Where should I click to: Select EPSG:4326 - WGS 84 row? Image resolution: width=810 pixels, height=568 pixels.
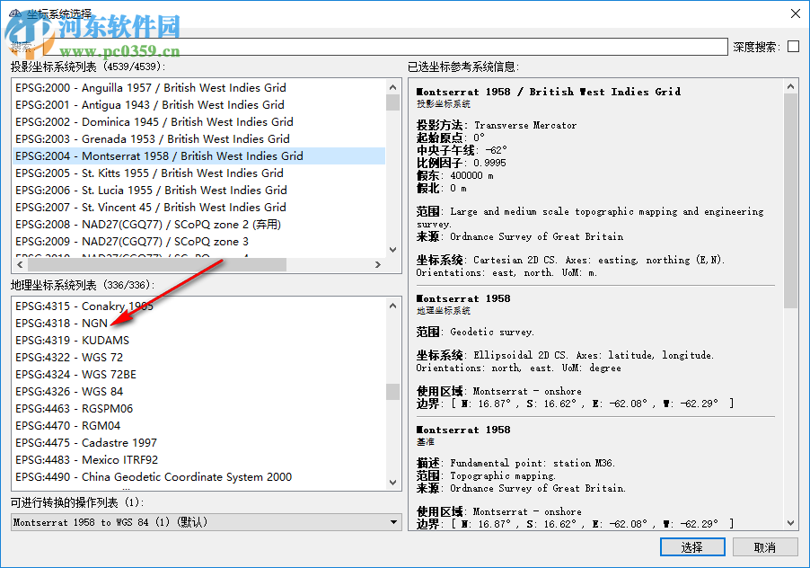pyautogui.click(x=198, y=391)
